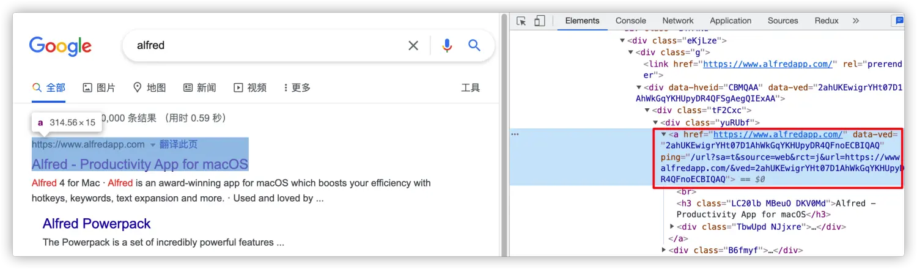Toggle the device toolbar icon
This screenshot has height=269, width=917.
click(539, 21)
